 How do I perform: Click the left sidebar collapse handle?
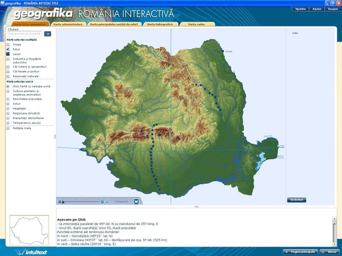pyautogui.click(x=54, y=137)
